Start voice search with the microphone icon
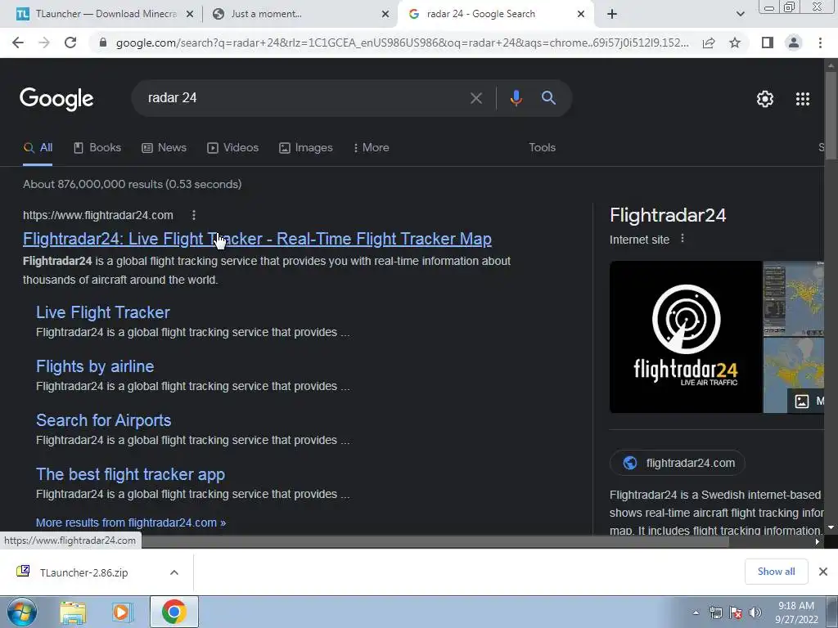Viewport: 838px width, 628px height. [x=516, y=98]
